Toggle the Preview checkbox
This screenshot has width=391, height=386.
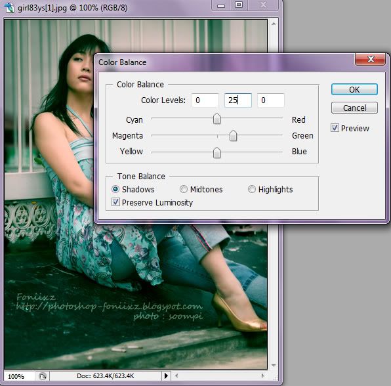tap(335, 128)
